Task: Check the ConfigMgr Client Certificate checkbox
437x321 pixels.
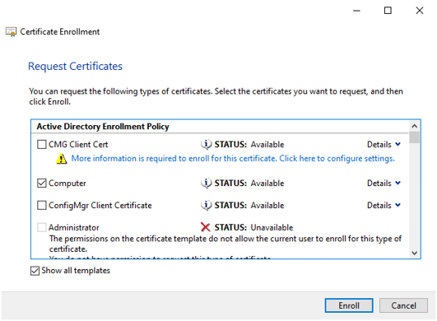Action: point(42,206)
